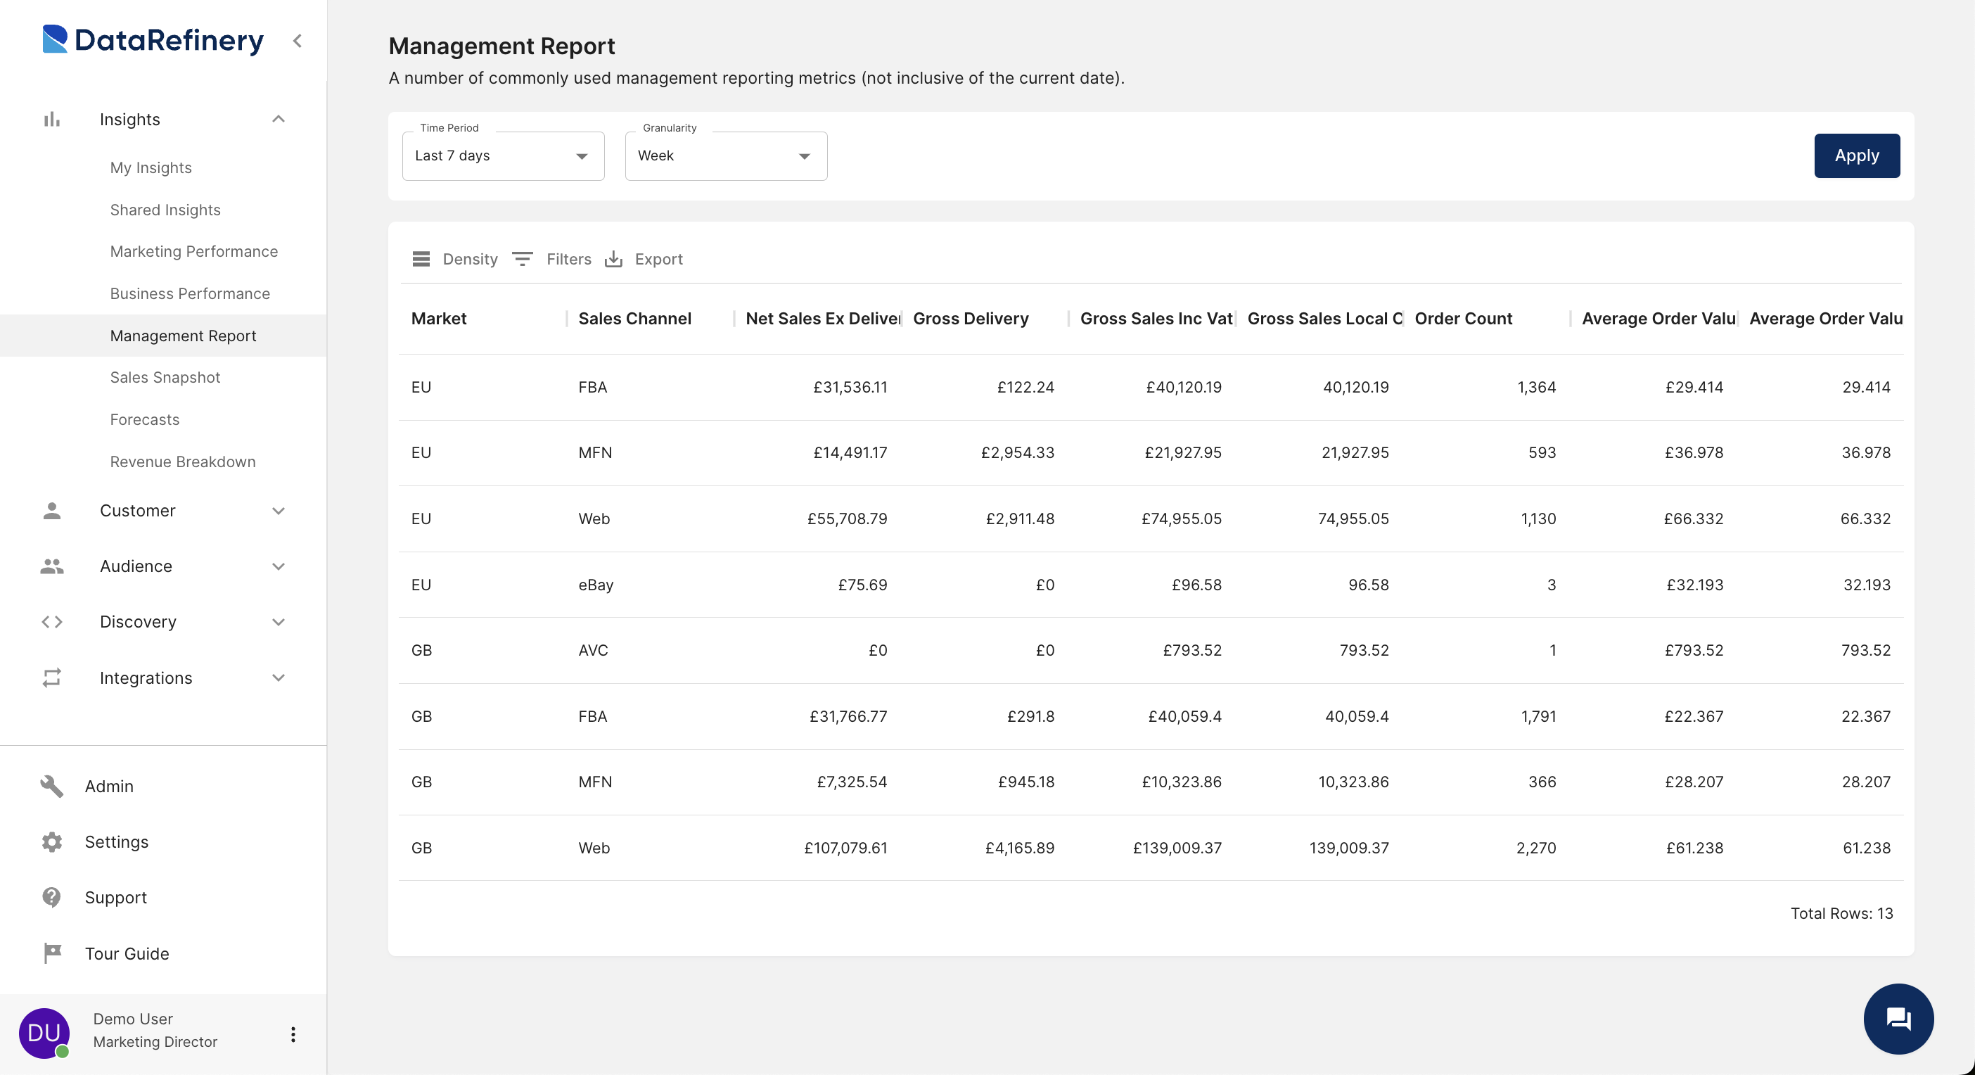
Task: Click the DataRefinery logo icon
Action: tap(57, 37)
